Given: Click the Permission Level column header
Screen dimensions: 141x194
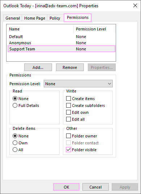Looking at the screenshot, I should point(94,29).
